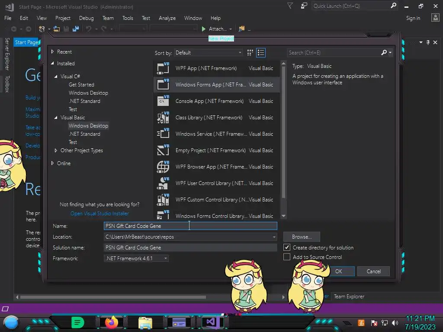
Task: Open the Server Explorer side tab
Action: [x=7, y=54]
